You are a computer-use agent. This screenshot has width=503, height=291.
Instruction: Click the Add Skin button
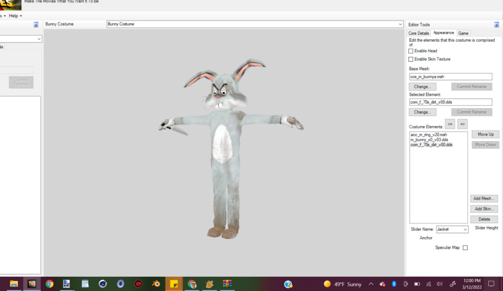pos(484,209)
